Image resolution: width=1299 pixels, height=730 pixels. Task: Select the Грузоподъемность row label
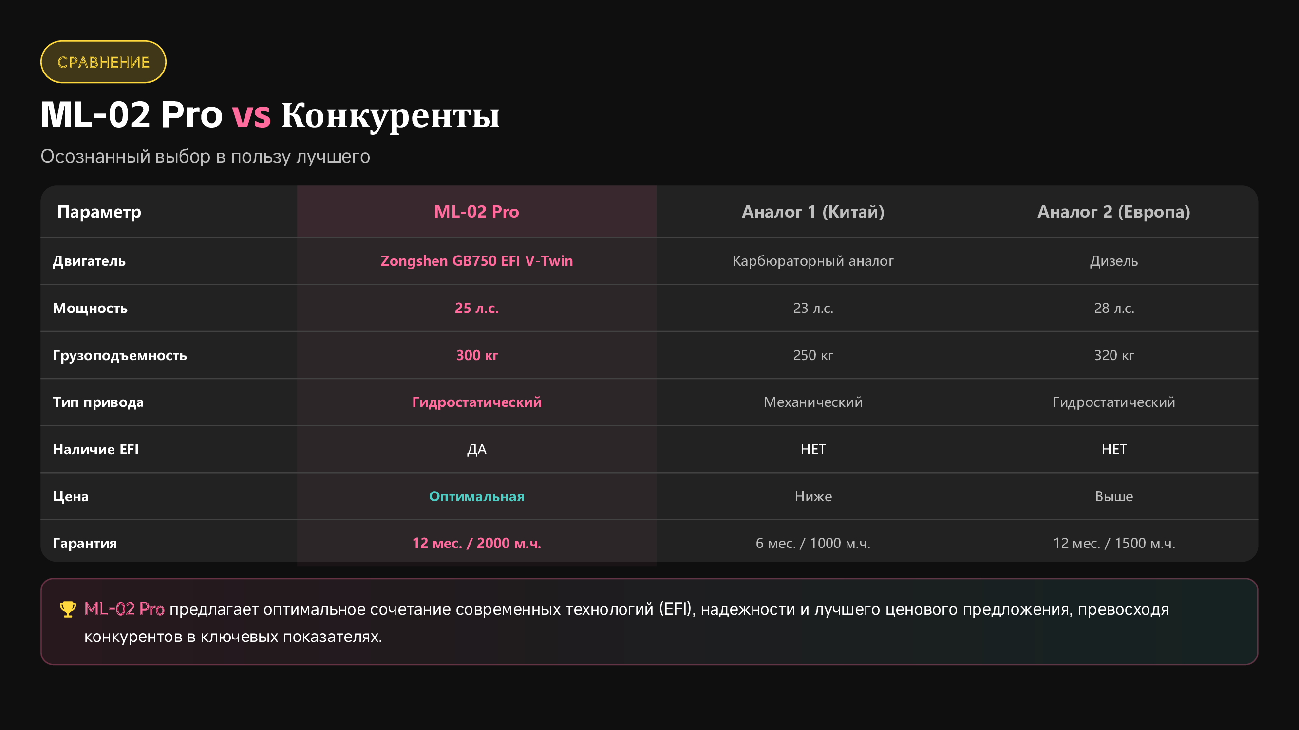pyautogui.click(x=120, y=355)
